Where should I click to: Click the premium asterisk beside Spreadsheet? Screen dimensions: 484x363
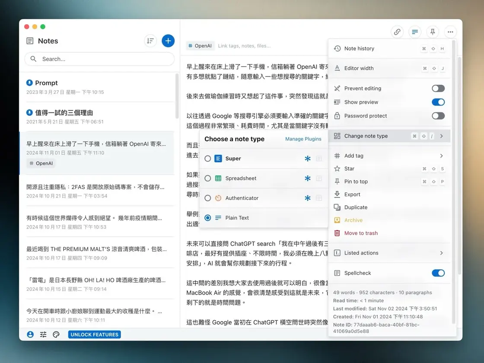(x=307, y=178)
